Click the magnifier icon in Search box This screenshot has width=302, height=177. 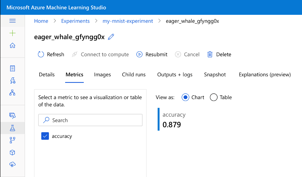pyautogui.click(x=46, y=120)
